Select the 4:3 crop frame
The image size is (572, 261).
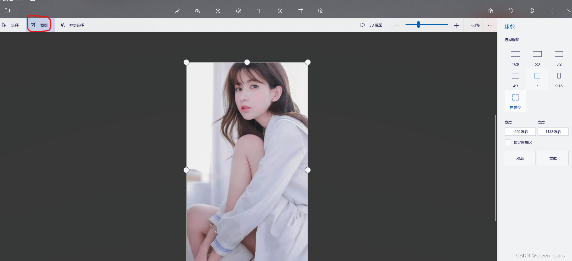(515, 79)
